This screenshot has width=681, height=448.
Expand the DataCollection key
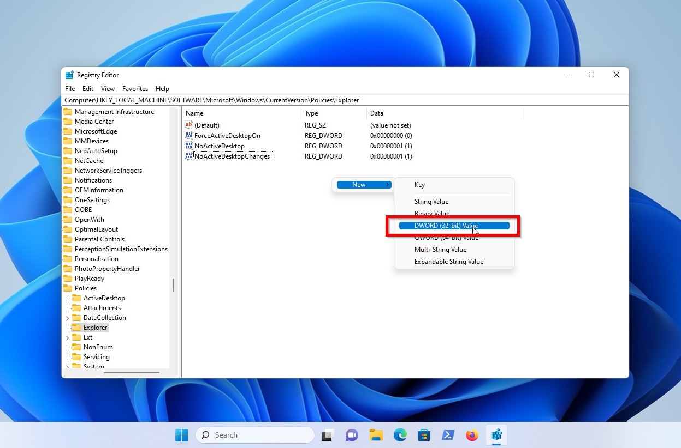tap(67, 317)
